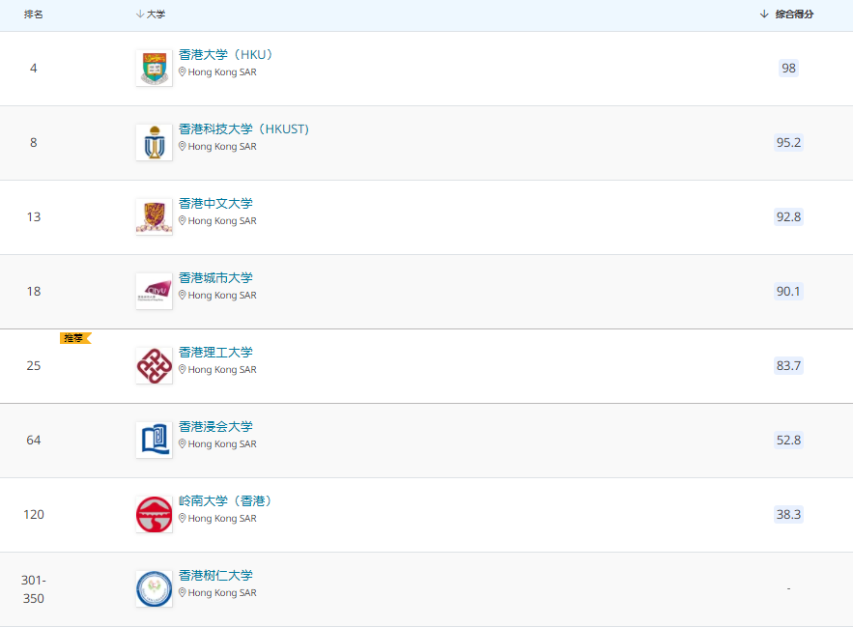Open the 香港树仁大学 link
The image size is (853, 627).
[x=216, y=576]
